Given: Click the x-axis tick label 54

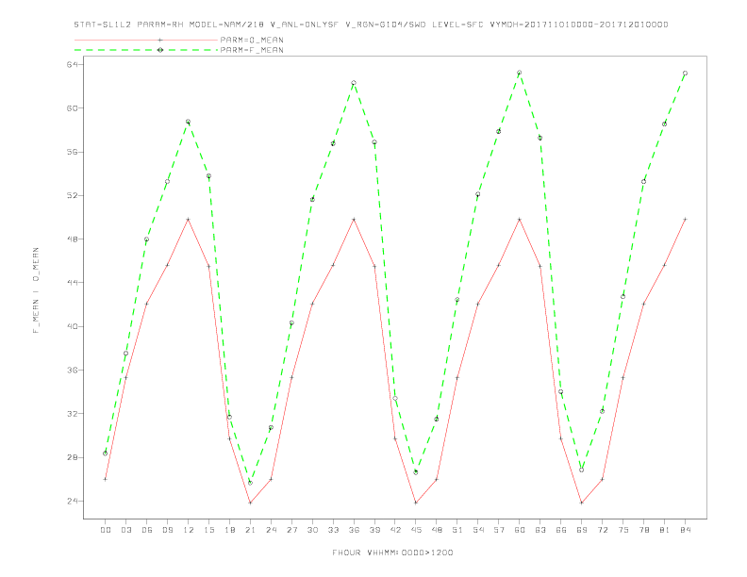Looking at the screenshot, I should 478,530.
